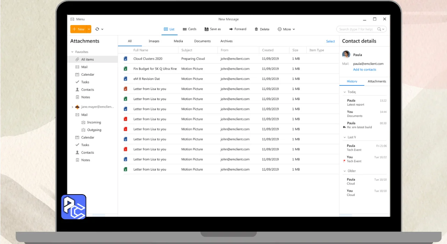
Task: Select the Images tab
Action: coord(154,41)
